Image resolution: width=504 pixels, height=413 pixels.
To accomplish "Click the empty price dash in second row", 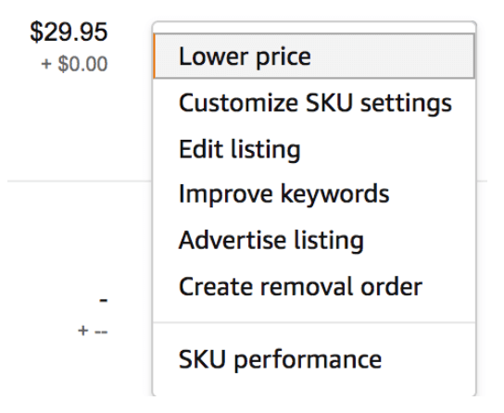I will (x=103, y=301).
